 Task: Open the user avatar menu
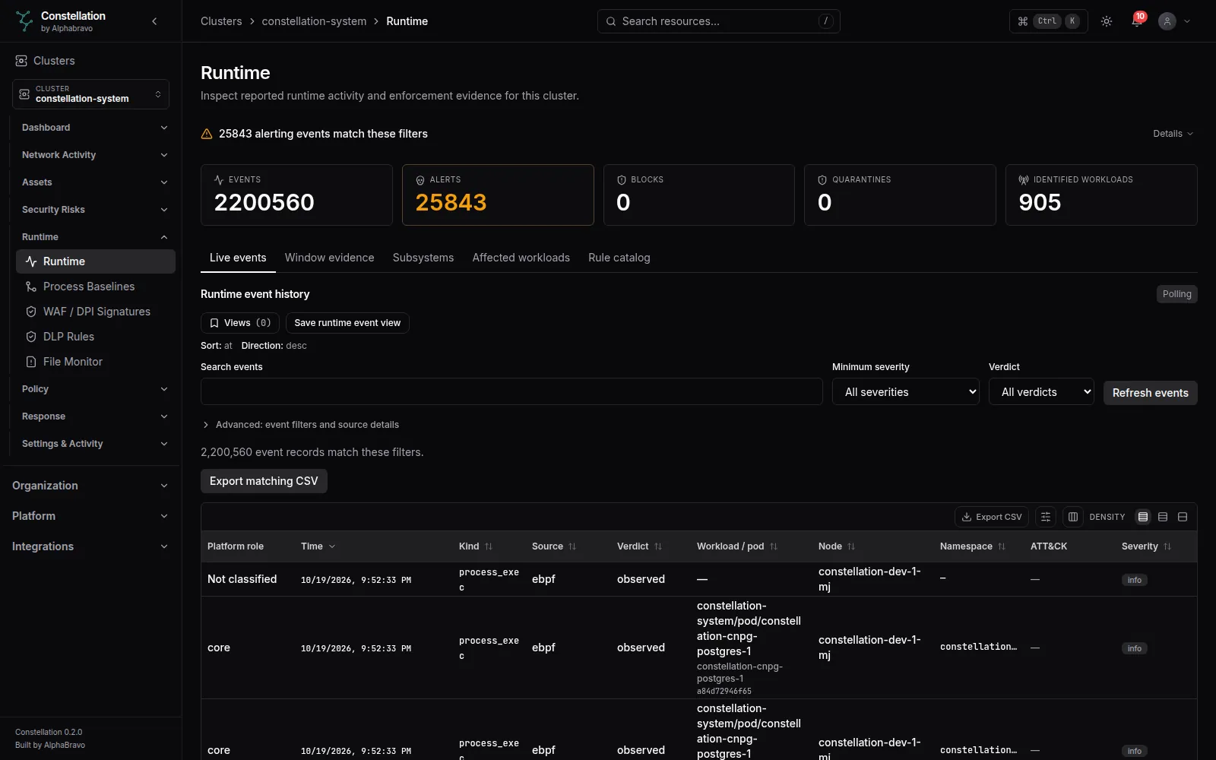click(x=1174, y=21)
